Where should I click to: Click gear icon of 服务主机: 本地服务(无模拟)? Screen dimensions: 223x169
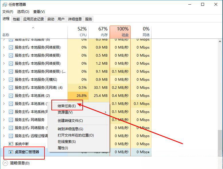tap(11, 79)
